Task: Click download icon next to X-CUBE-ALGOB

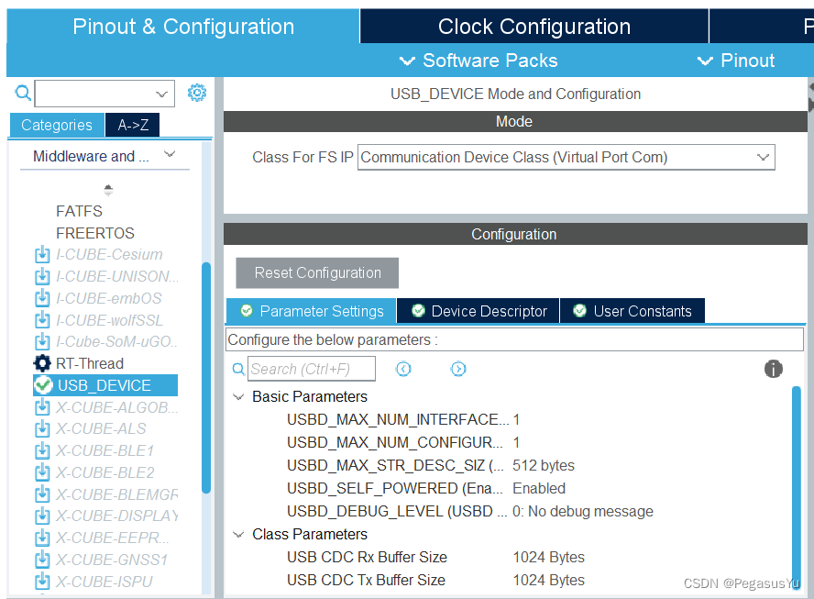Action: click(x=42, y=407)
